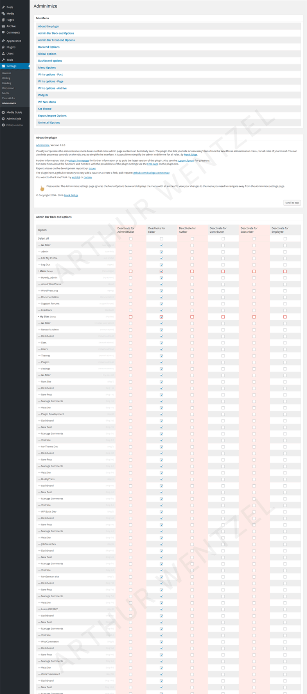Tick Subscriber checkbox in About WordPress row
The height and width of the screenshot is (694, 307).
coord(254,284)
